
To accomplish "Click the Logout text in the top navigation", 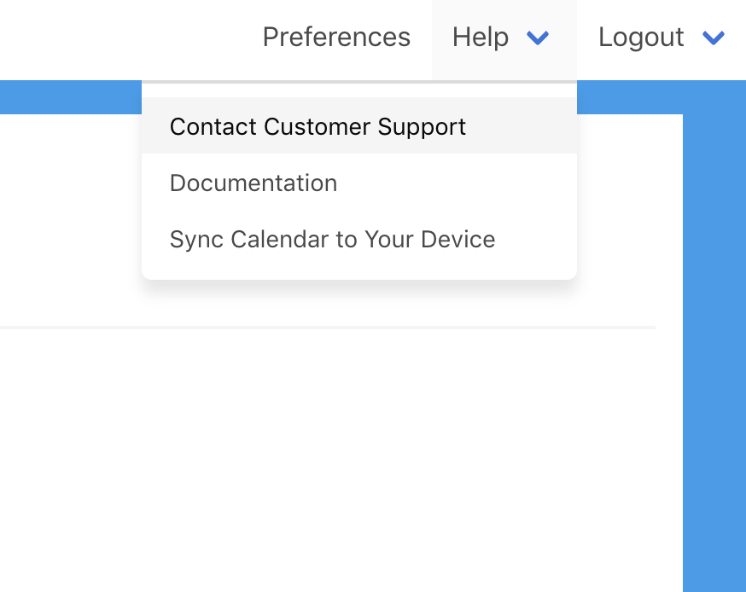I will pos(641,38).
